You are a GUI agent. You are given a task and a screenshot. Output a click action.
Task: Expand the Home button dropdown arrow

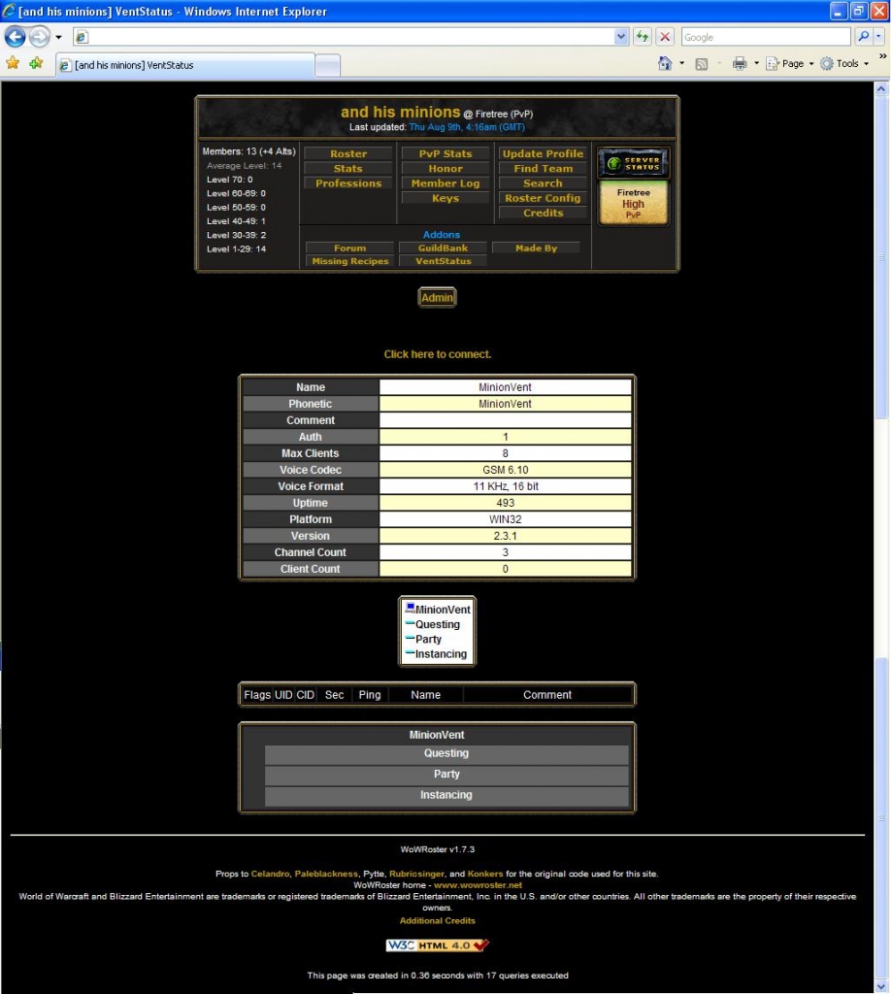click(681, 63)
